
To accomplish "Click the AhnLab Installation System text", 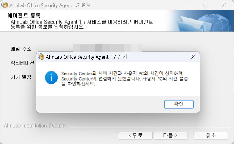I will 35,126.
